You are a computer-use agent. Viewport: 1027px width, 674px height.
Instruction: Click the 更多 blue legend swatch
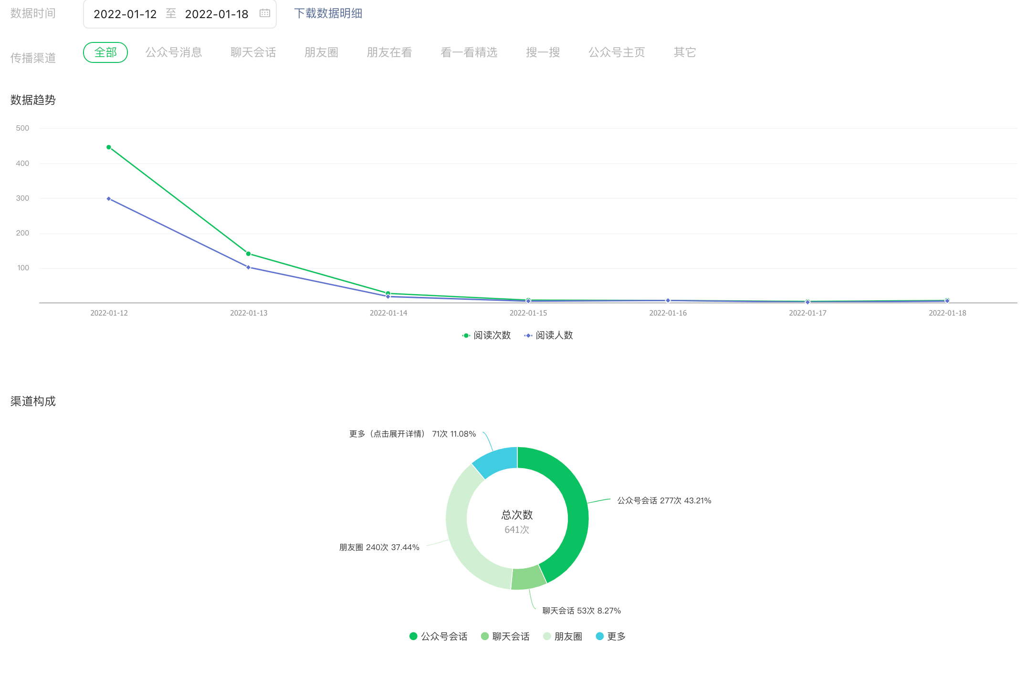click(600, 636)
